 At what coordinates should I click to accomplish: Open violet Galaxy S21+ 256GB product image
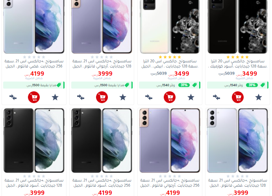click(x=170, y=141)
